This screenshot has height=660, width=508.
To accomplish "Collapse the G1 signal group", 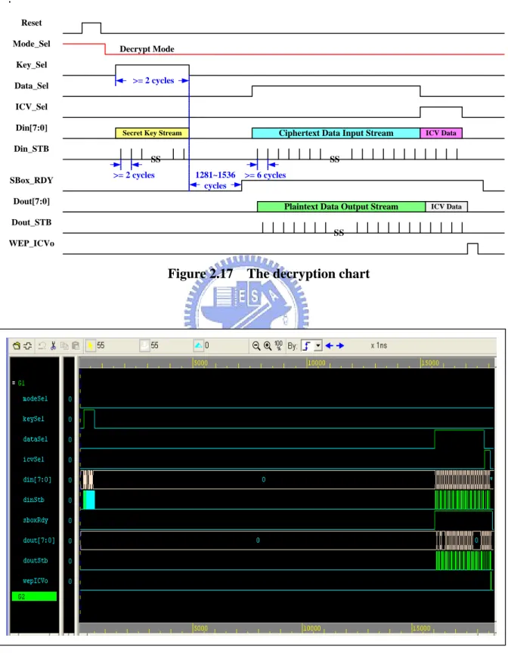I will (14, 383).
